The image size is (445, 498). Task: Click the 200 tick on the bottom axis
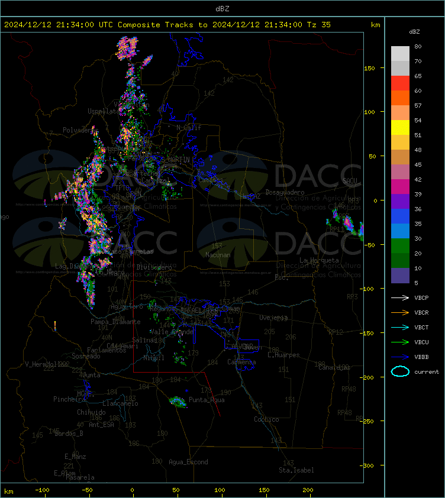click(x=308, y=490)
